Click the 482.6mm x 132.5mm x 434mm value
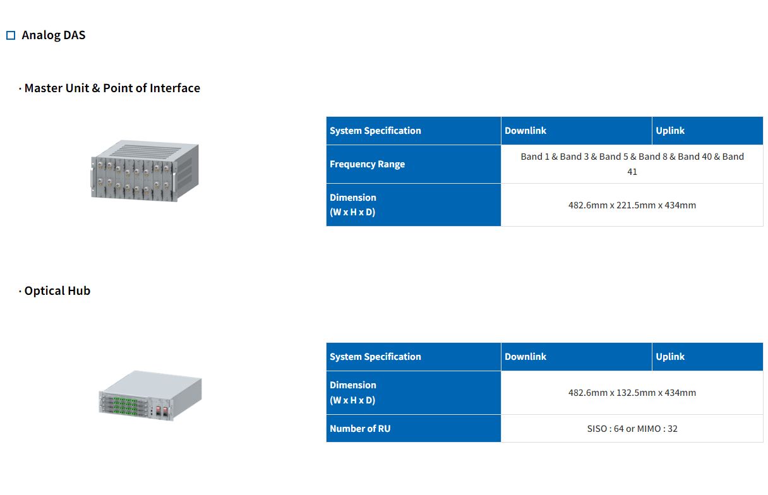The height and width of the screenshot is (495, 768). point(632,393)
